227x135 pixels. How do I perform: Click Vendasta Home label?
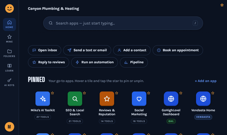[203, 110]
